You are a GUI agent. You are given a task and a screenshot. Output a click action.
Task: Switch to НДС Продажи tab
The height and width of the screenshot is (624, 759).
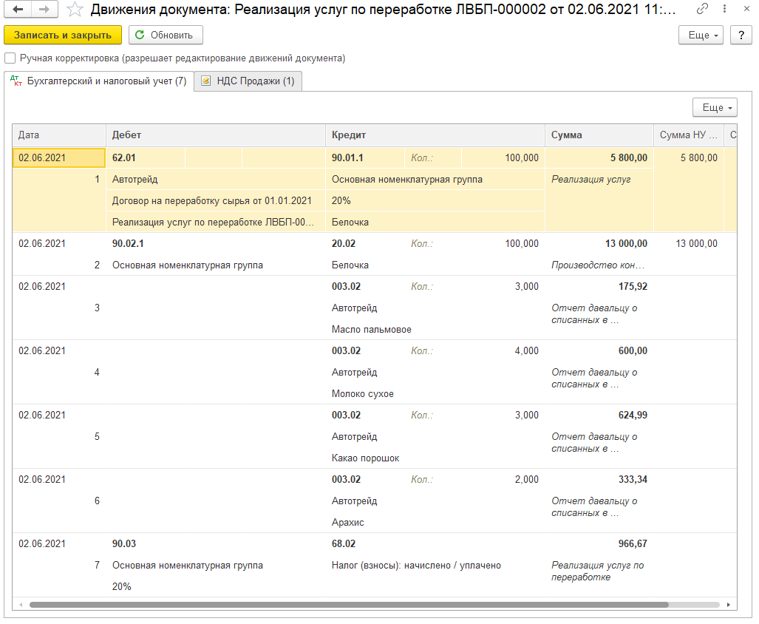(248, 81)
